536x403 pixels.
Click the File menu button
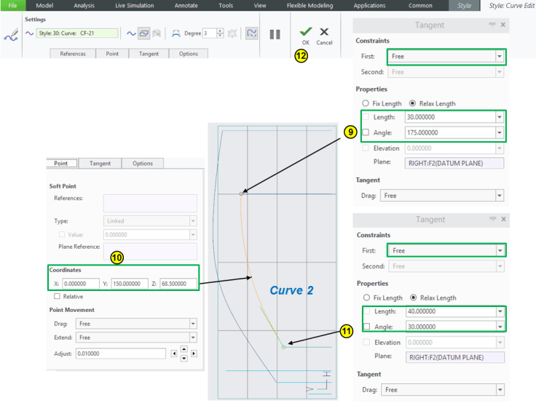pyautogui.click(x=12, y=5)
